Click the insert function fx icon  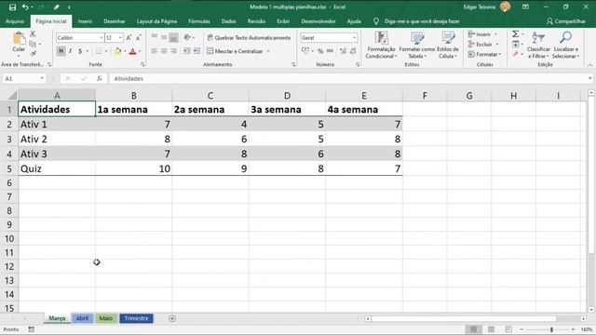100,78
